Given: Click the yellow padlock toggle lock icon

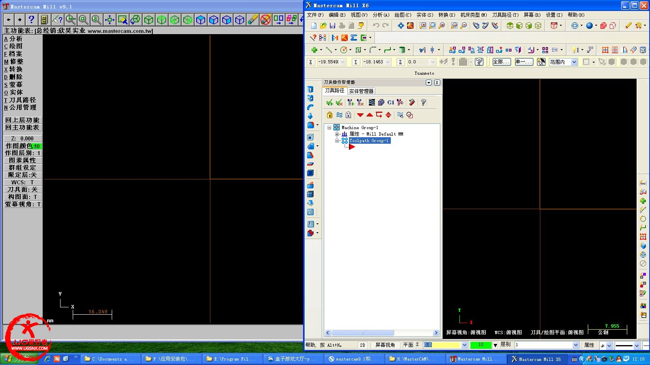Looking at the screenshot, I should tap(329, 115).
